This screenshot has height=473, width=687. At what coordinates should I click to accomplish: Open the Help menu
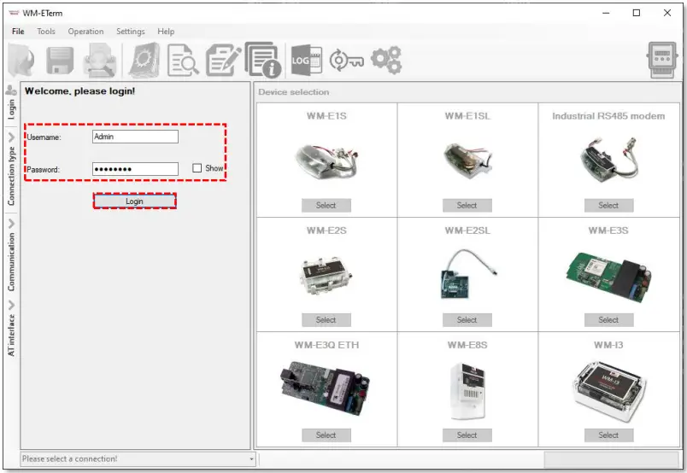pos(166,32)
